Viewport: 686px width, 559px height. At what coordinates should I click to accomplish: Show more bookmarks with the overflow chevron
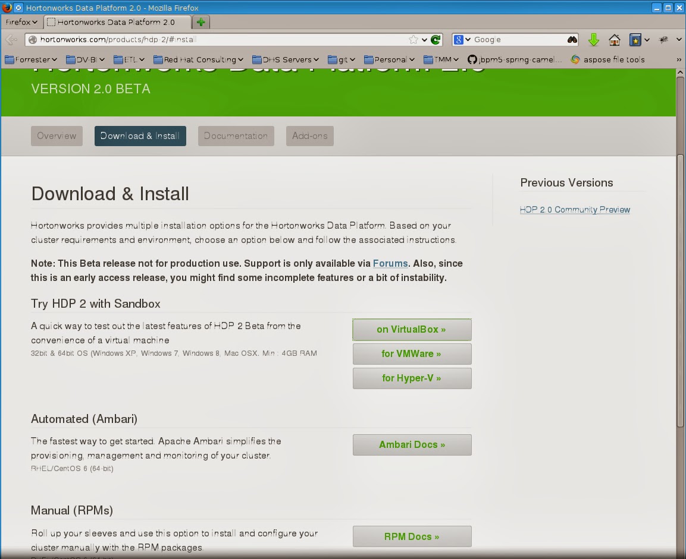coord(678,59)
